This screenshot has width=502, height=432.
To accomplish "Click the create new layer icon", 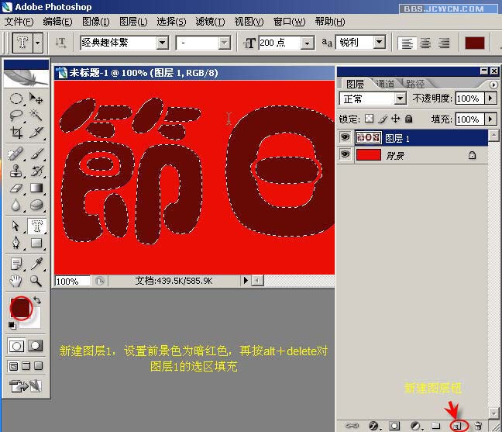I will 457,425.
